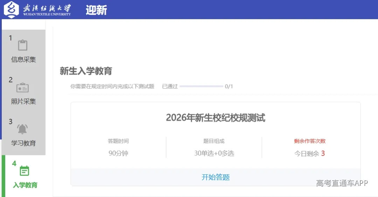Open step 4 入学教育 label
Viewport: 378px width, 197px height.
click(25, 185)
